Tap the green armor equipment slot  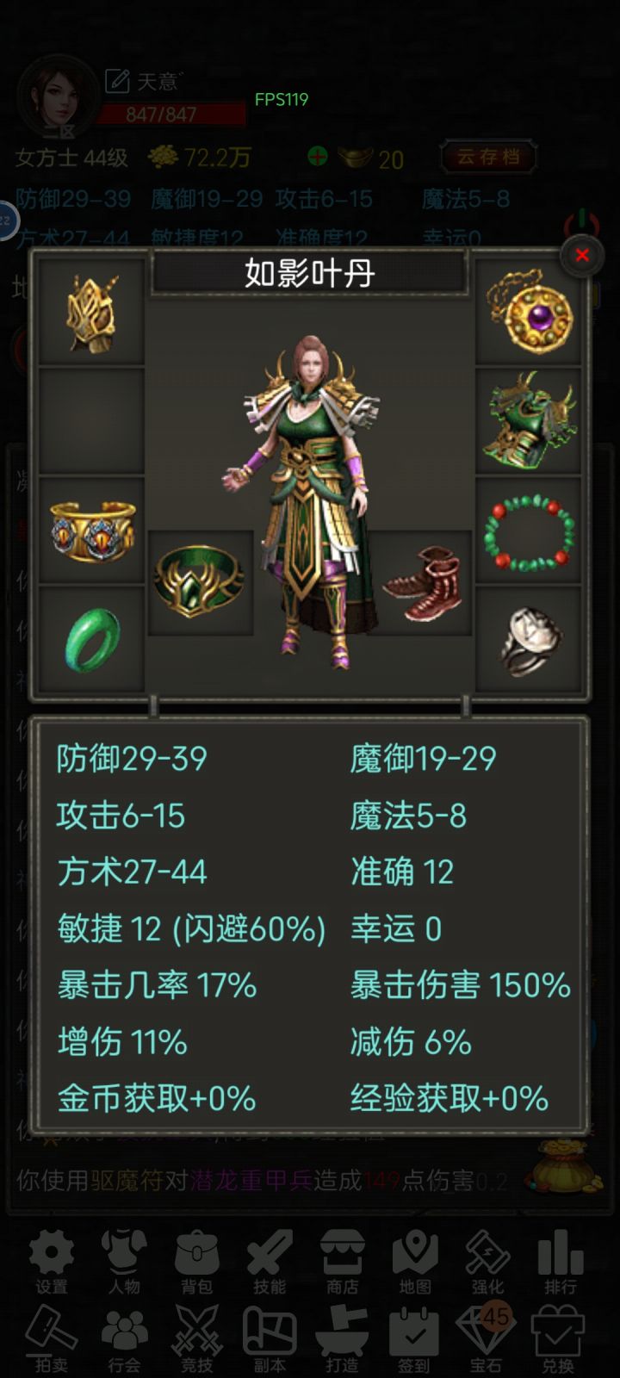click(x=529, y=419)
